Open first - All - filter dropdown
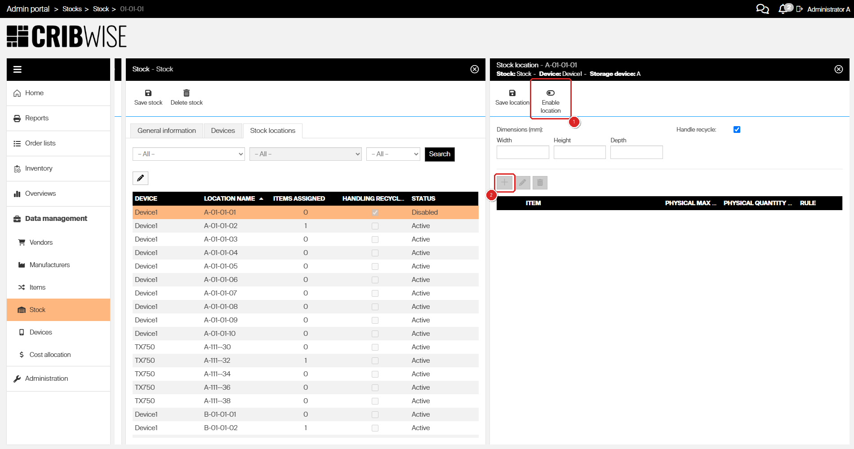The image size is (854, 449). (189, 154)
